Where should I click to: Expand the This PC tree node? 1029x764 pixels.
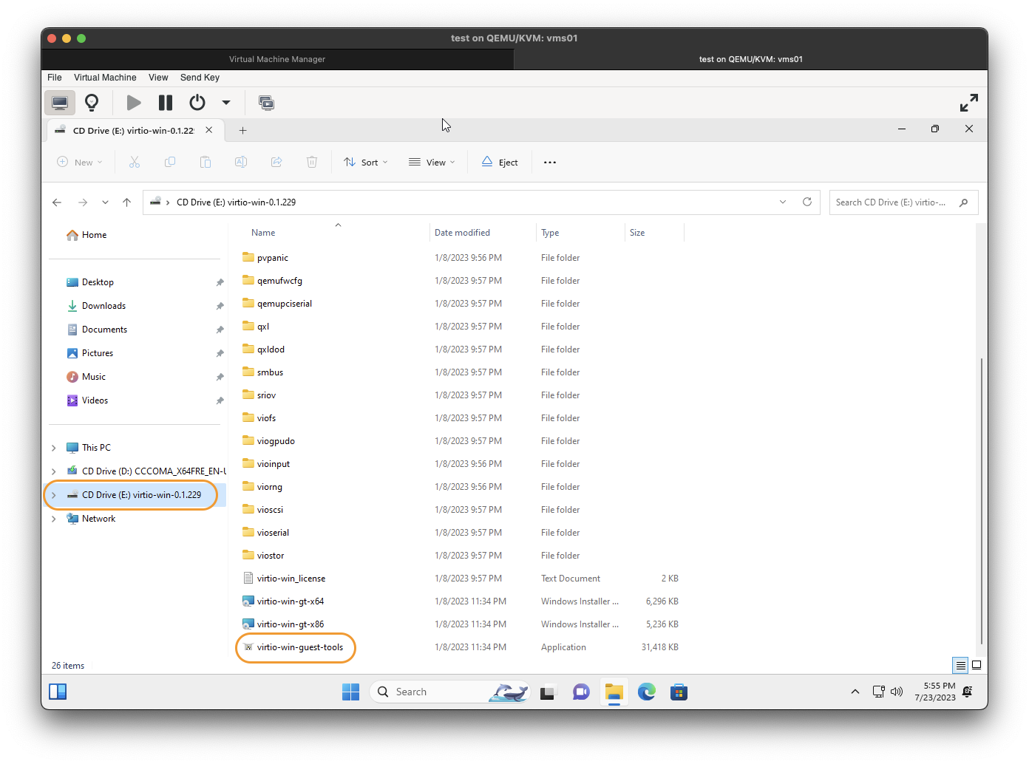pos(54,448)
